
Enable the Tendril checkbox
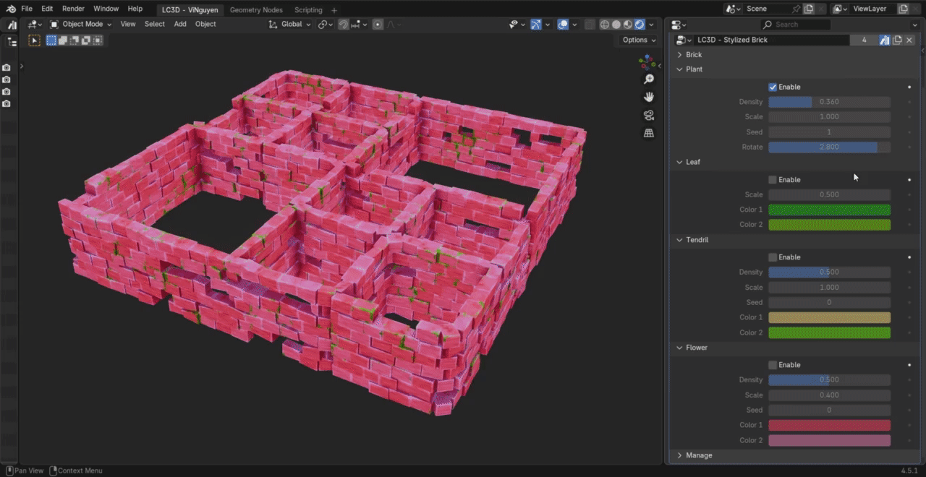click(773, 257)
